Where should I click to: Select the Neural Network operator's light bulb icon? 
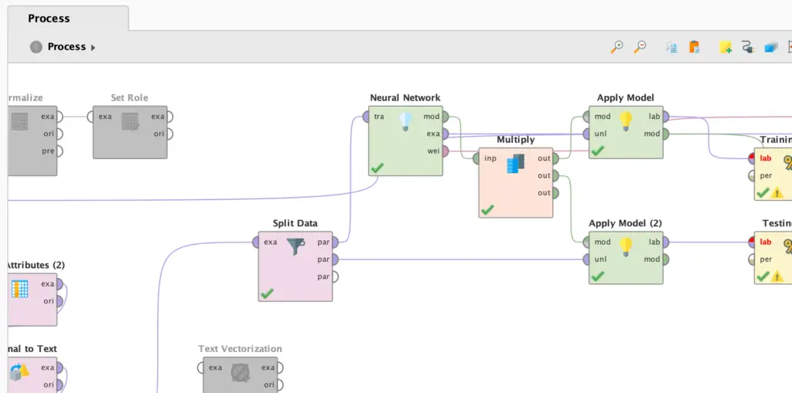point(405,121)
